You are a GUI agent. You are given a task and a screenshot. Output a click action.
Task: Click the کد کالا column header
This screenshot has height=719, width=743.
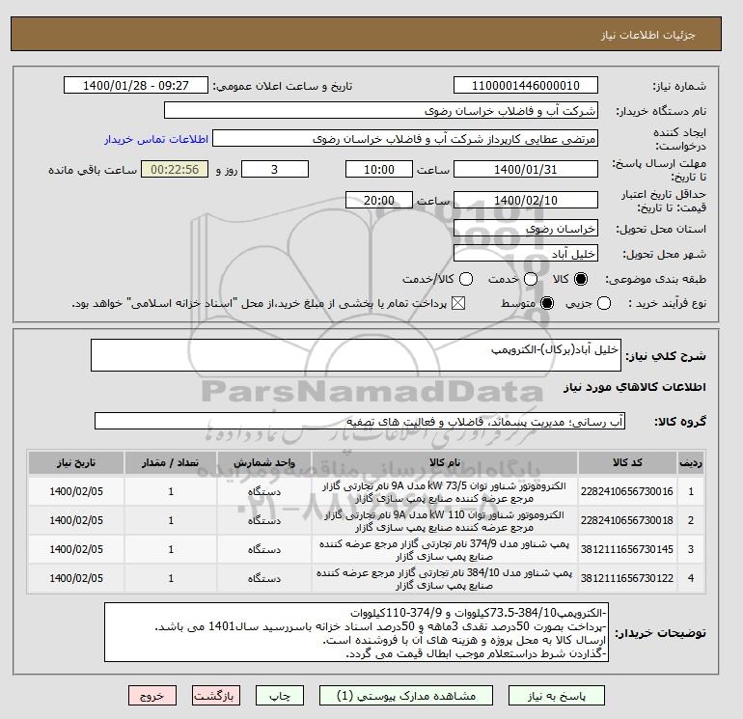pyautogui.click(x=627, y=462)
